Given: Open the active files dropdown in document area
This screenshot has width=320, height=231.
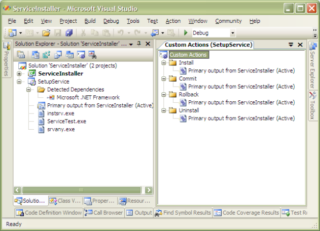Looking at the screenshot, I should click(x=291, y=45).
